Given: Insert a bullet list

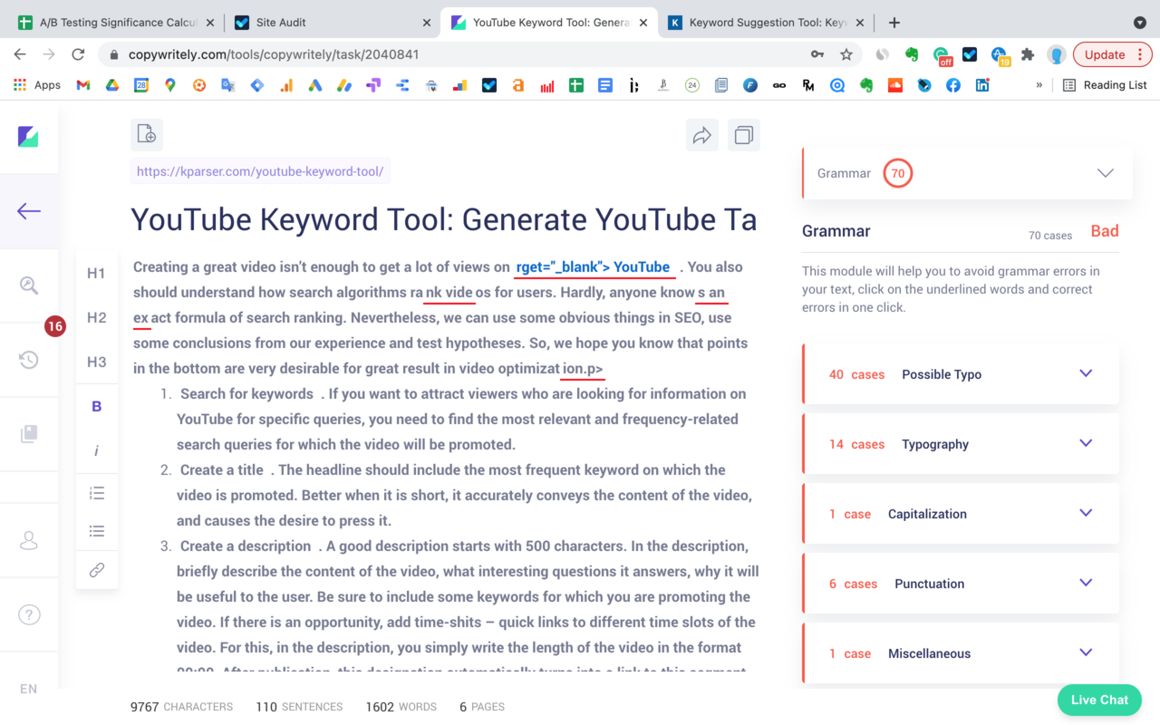Looking at the screenshot, I should 97,530.
